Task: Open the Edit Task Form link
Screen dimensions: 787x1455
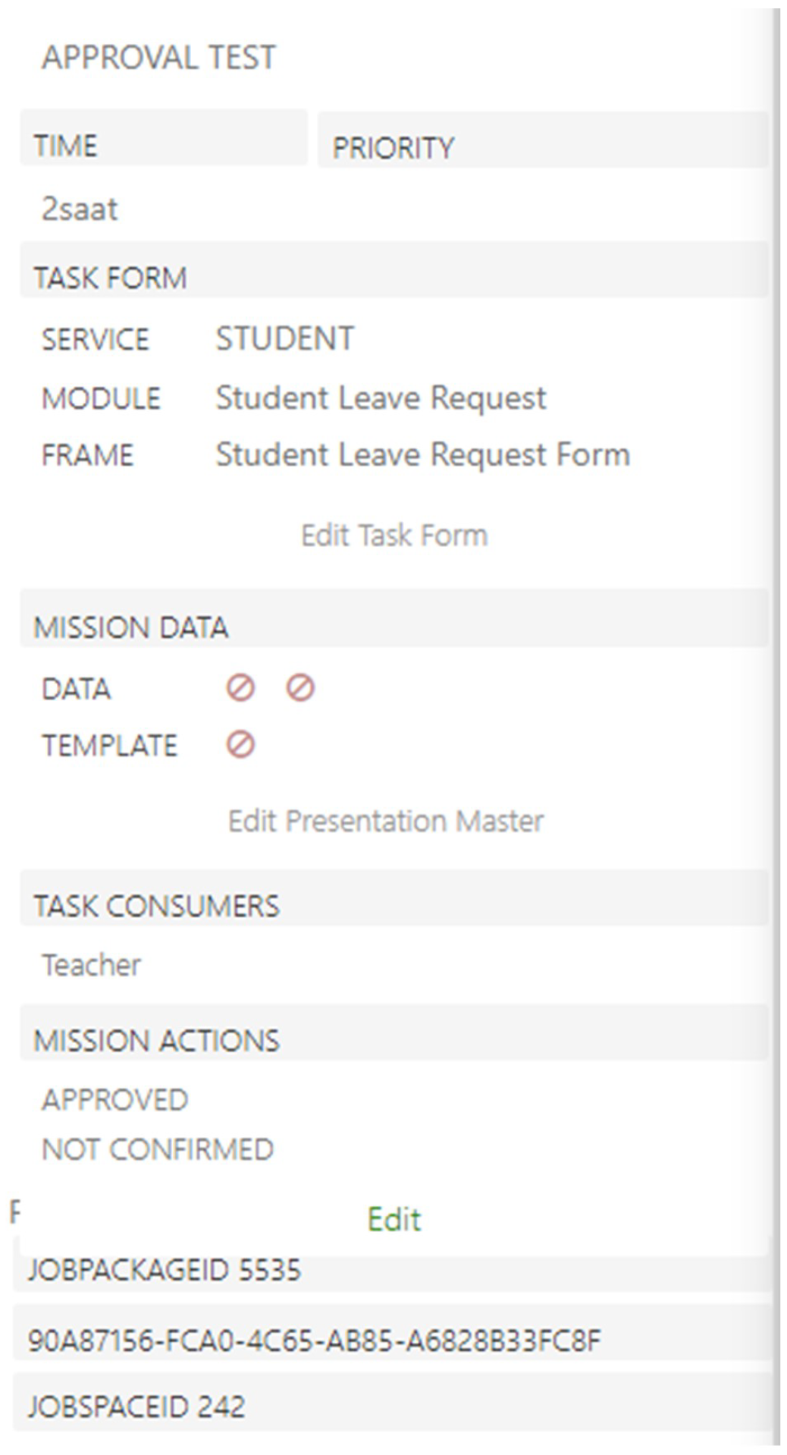Action: tap(393, 536)
